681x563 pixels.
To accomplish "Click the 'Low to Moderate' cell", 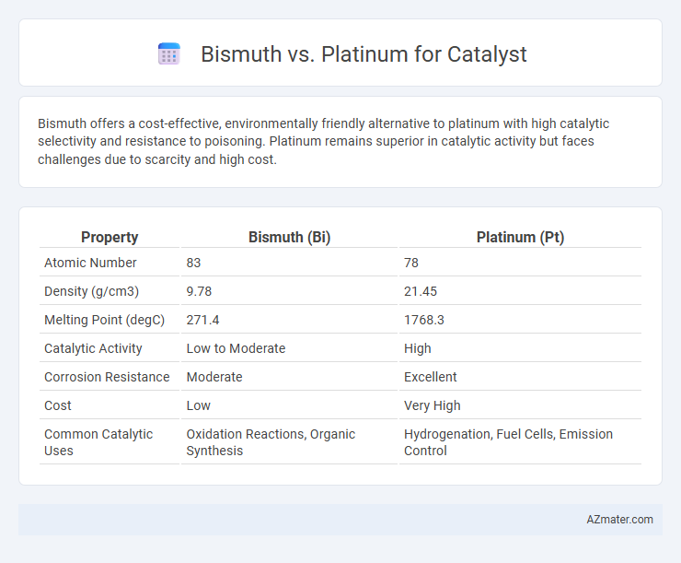I will tap(236, 348).
